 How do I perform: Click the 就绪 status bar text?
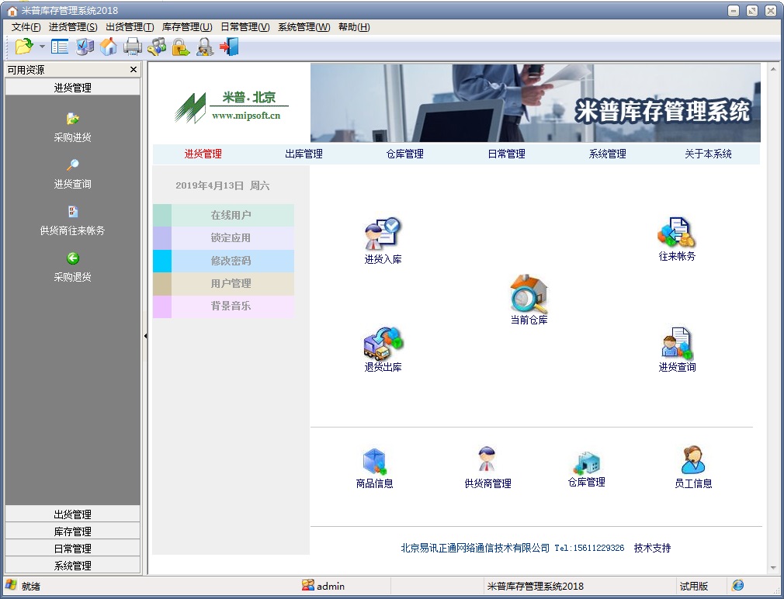pyautogui.click(x=31, y=586)
